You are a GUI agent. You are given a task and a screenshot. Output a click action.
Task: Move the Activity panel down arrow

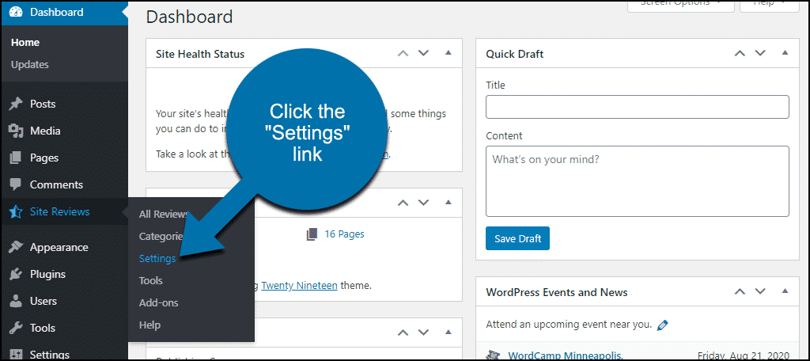coord(424,332)
